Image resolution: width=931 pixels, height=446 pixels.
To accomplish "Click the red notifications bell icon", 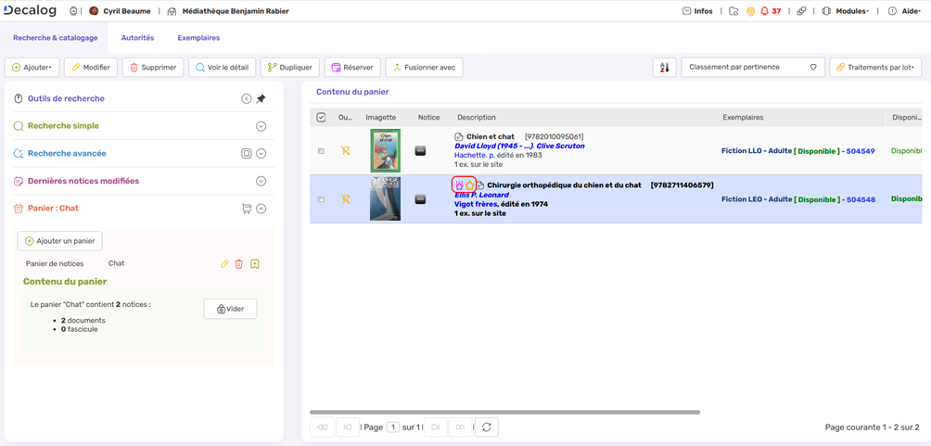I will coord(764,11).
